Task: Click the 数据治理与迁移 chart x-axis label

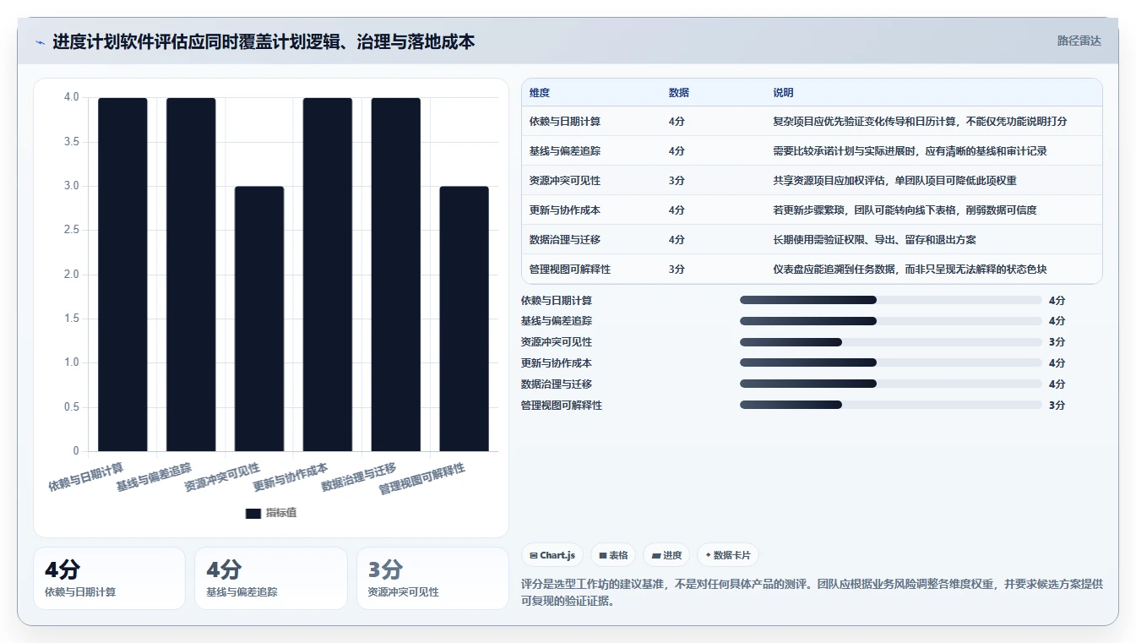Action: click(x=359, y=477)
